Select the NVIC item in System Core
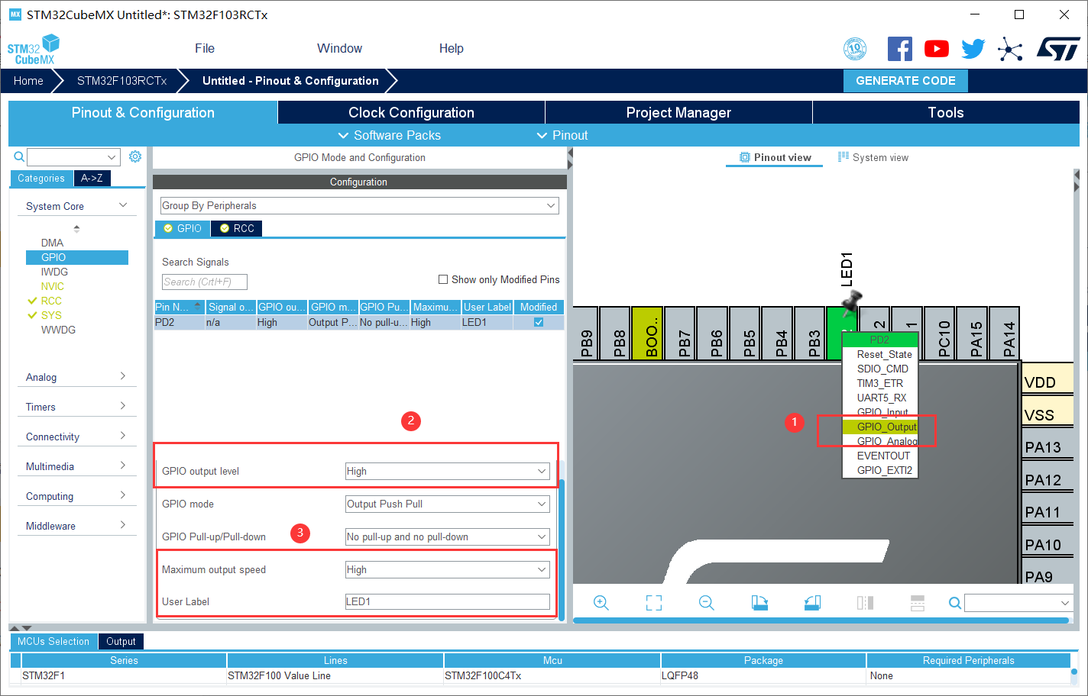Viewport: 1088px width, 696px height. click(x=53, y=286)
